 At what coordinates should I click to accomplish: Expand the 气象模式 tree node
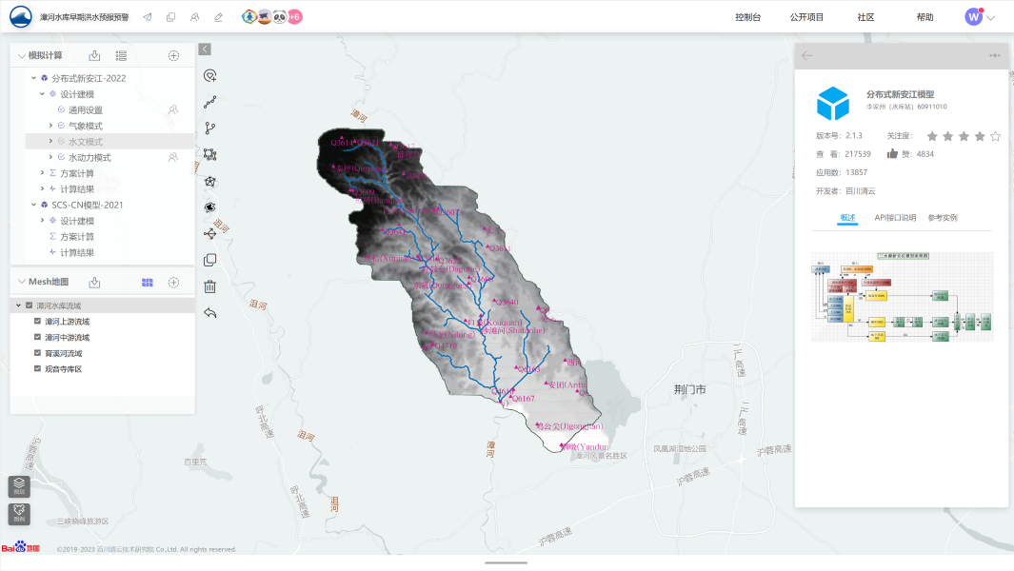[50, 126]
